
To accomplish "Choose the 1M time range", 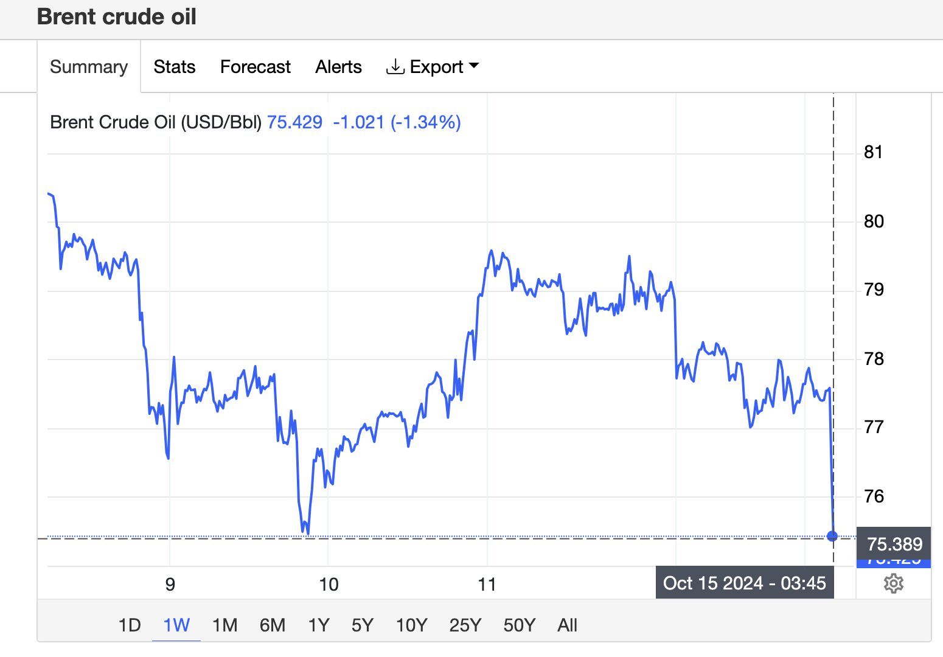I will pos(225,625).
